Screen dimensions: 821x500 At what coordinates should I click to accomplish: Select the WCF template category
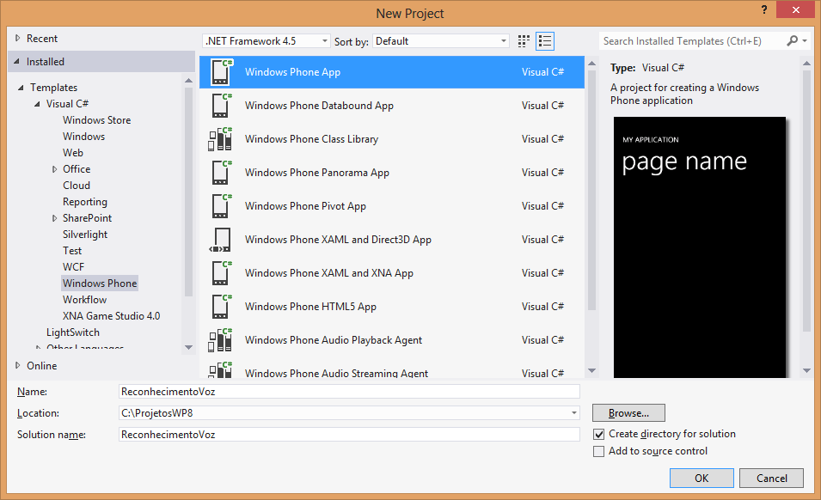(x=73, y=267)
